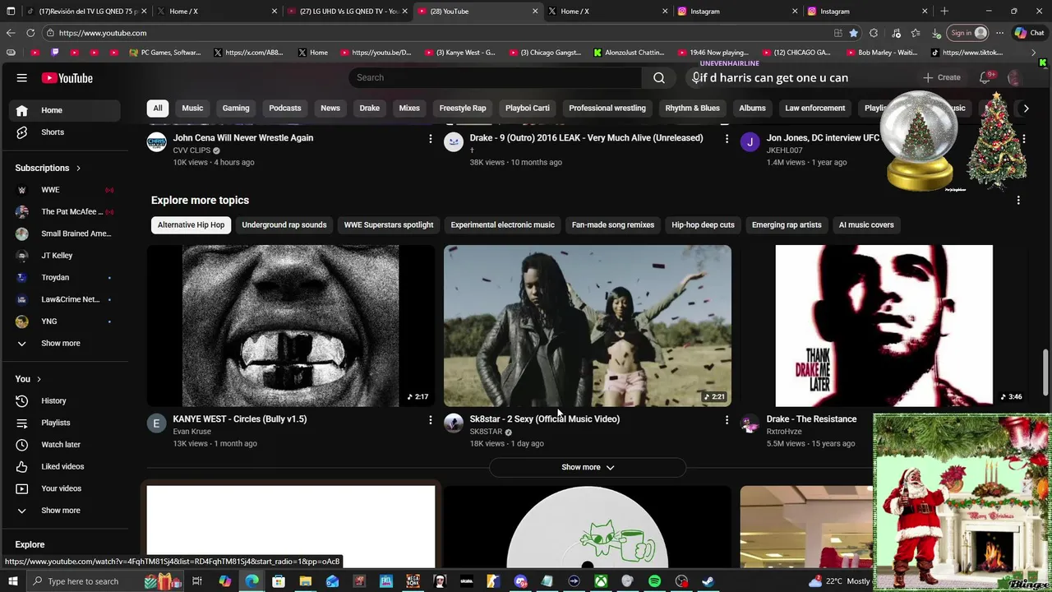Open Explore more topics options menu
Image resolution: width=1052 pixels, height=592 pixels.
1018,201
